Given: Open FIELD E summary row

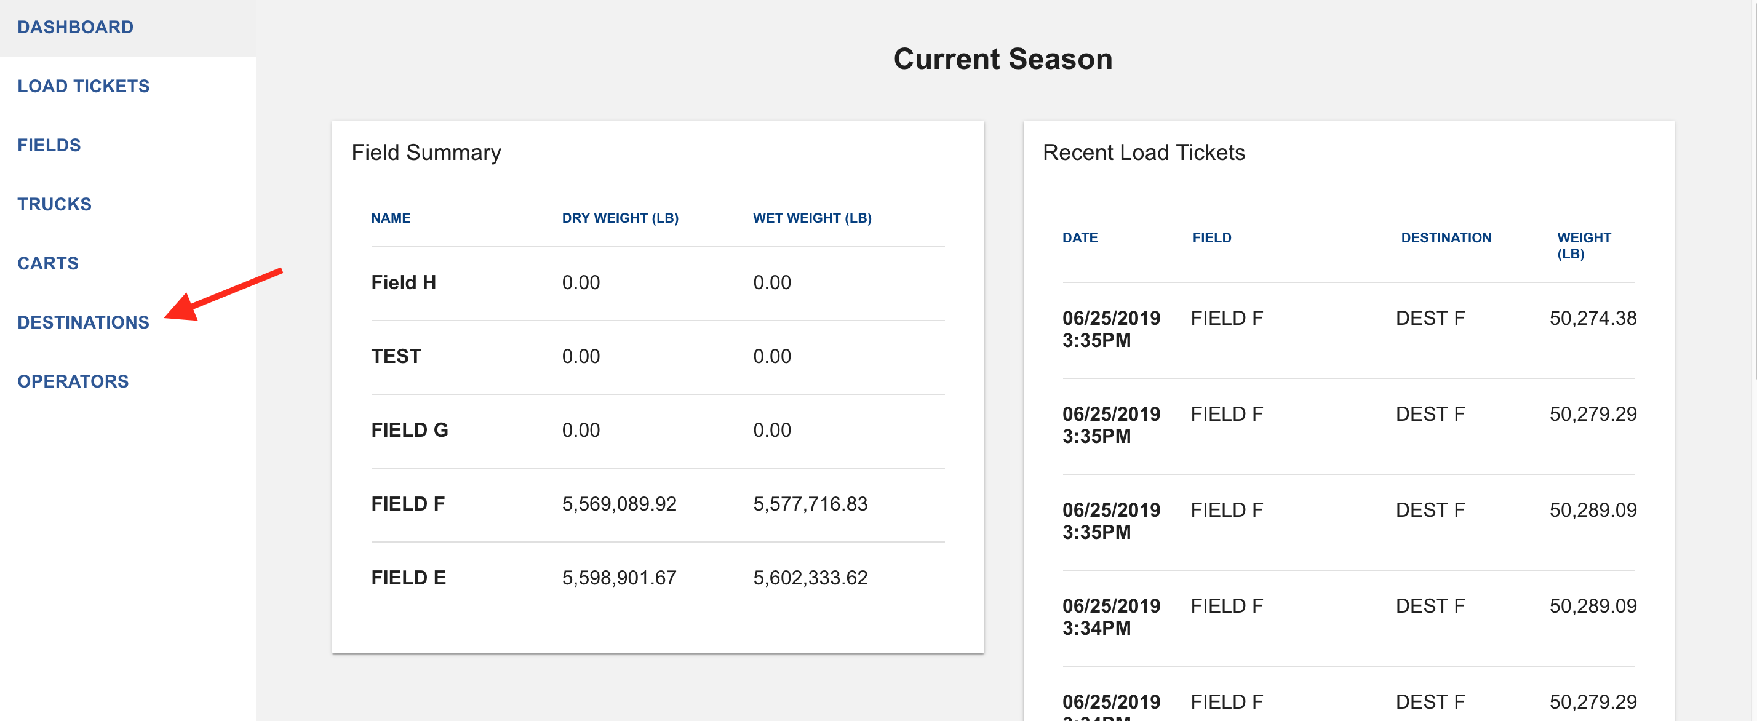Looking at the screenshot, I should (x=408, y=578).
